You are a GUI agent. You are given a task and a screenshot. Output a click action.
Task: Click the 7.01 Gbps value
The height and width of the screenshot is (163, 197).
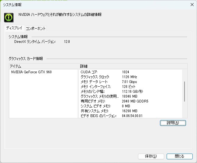coord(130,82)
